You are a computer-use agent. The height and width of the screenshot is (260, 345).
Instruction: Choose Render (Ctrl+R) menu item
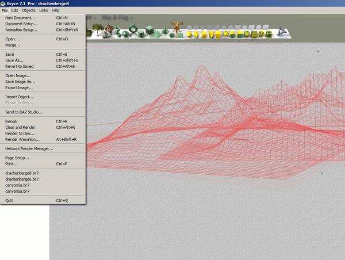click(x=43, y=121)
